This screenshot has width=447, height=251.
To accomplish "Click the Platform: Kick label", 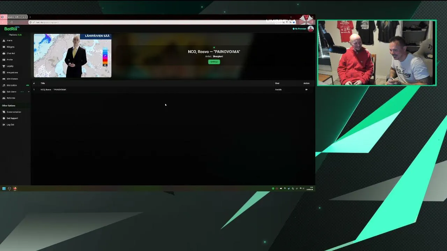I will [15, 35].
